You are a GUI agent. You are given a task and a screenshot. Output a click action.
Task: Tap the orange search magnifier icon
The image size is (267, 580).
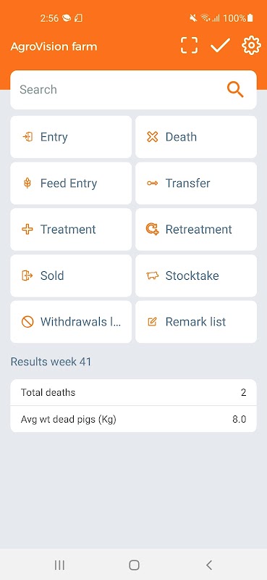(x=235, y=89)
